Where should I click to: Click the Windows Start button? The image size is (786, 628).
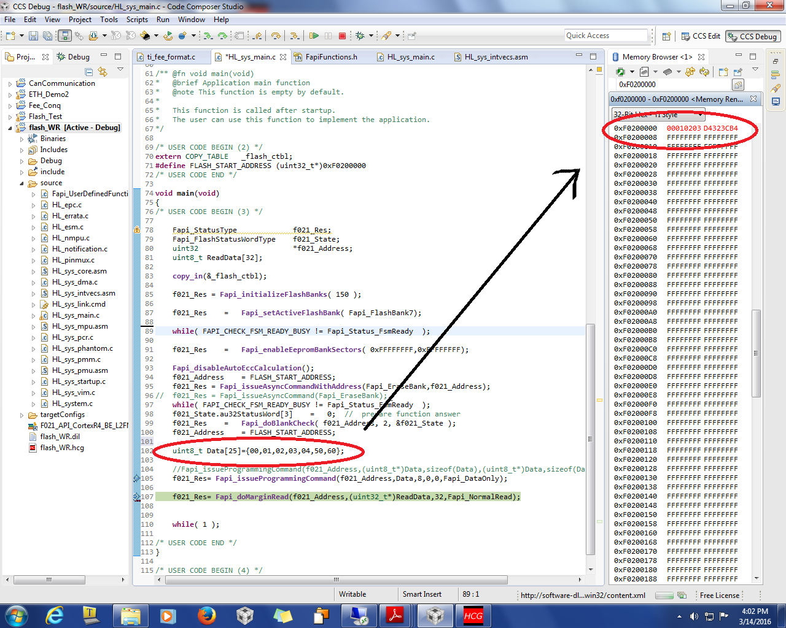[x=16, y=615]
